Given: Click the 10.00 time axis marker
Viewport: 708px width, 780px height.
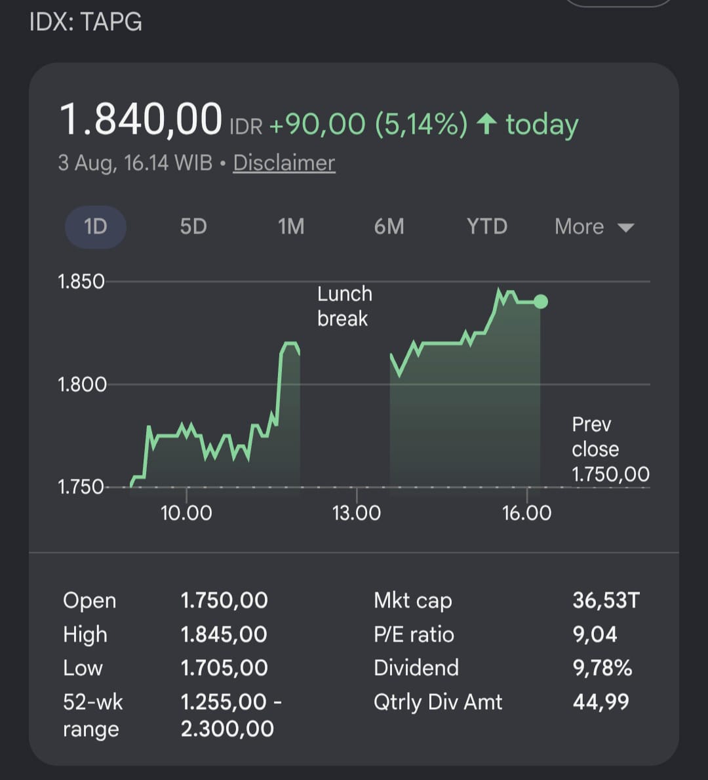Looking at the screenshot, I should pyautogui.click(x=186, y=513).
